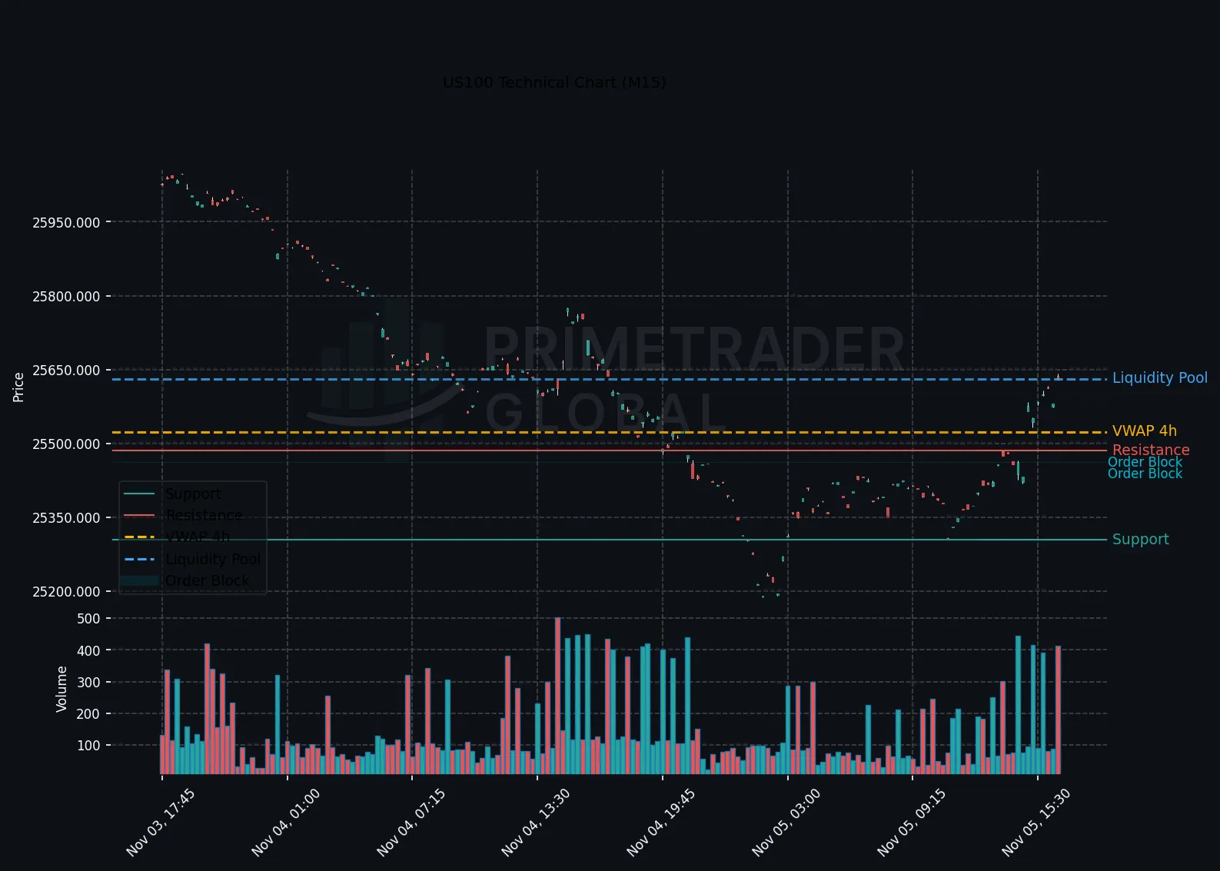Image resolution: width=1220 pixels, height=871 pixels.
Task: Click the Nov 05, 09:15 time label
Action: 911,823
